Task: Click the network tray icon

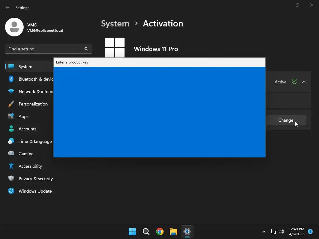Action: click(274, 232)
